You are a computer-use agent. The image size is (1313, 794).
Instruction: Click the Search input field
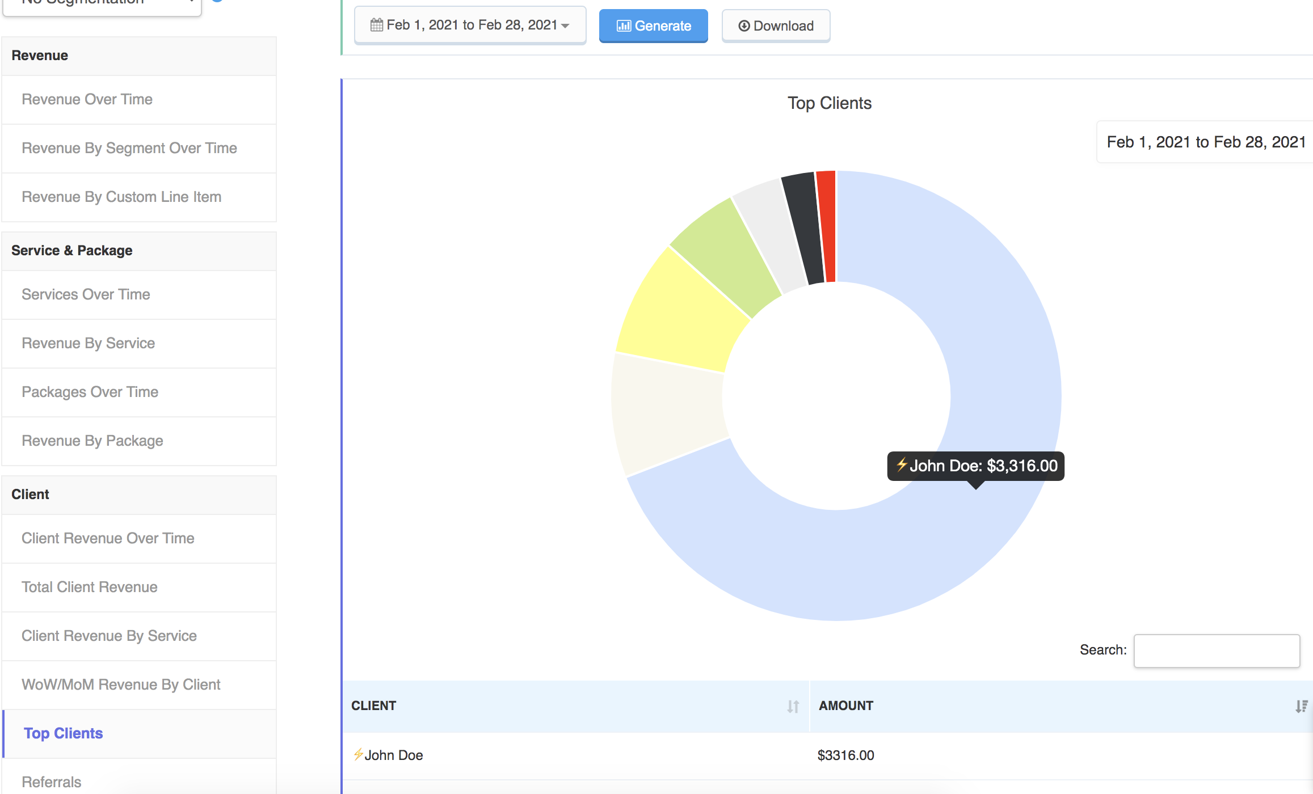[x=1216, y=651]
